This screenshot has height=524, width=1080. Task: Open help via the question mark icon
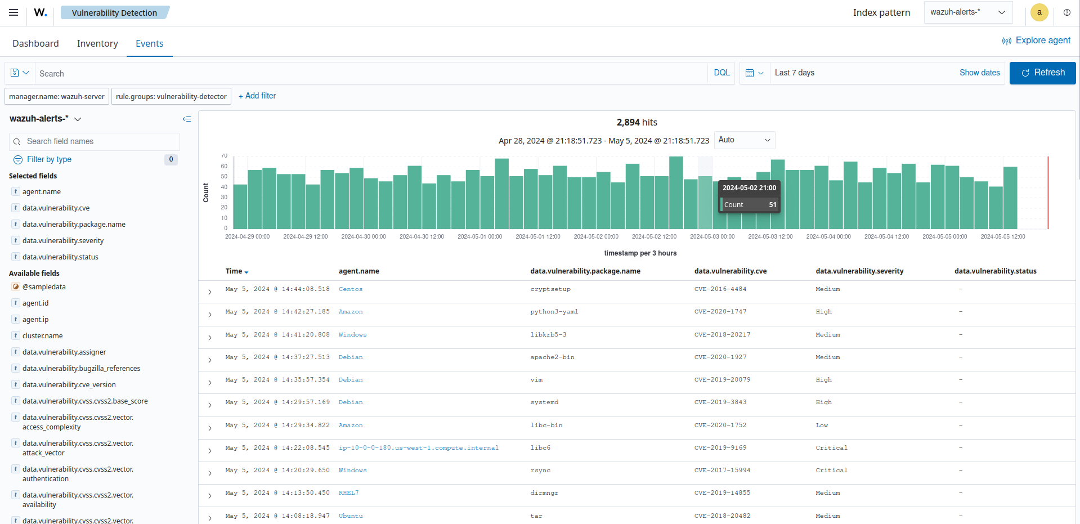1066,12
